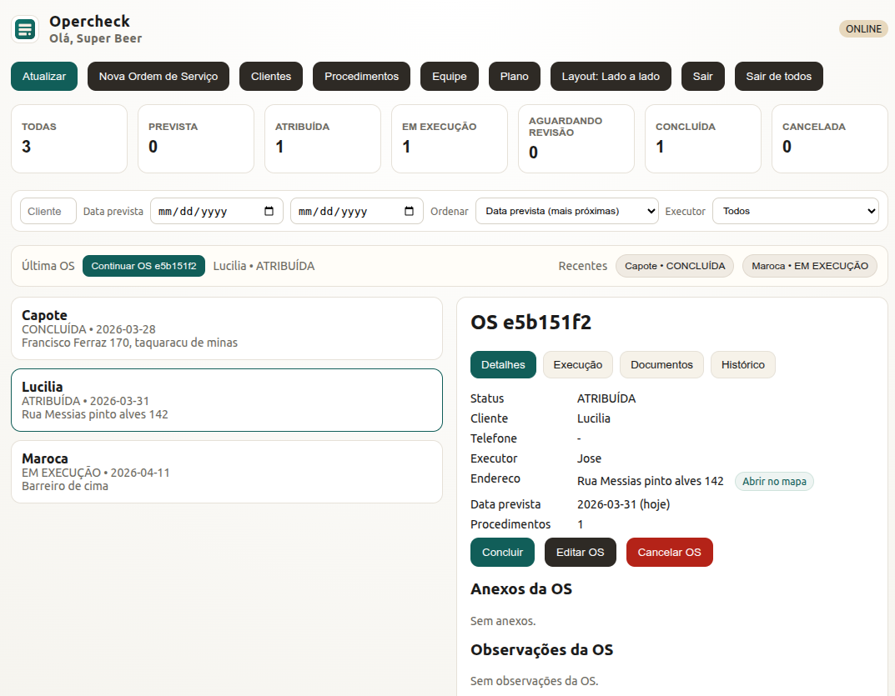The width and height of the screenshot is (895, 696).
Task: Open the Executor dropdown showing Todos
Action: (x=794, y=211)
